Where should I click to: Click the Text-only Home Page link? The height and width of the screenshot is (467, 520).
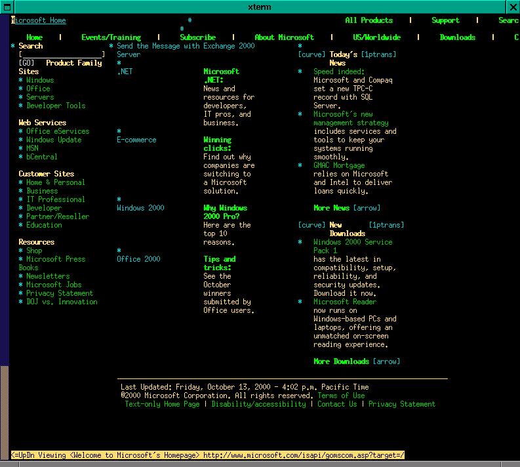(x=162, y=405)
